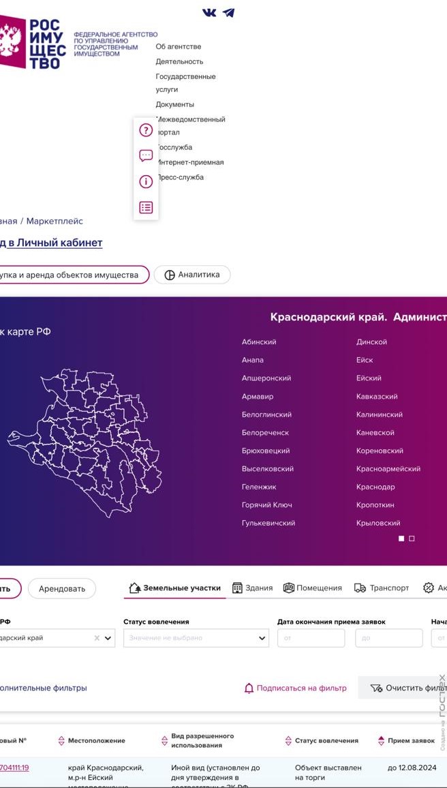Open Об агентстве menu item
Image resolution: width=447 pixels, height=788 pixels.
(x=179, y=47)
